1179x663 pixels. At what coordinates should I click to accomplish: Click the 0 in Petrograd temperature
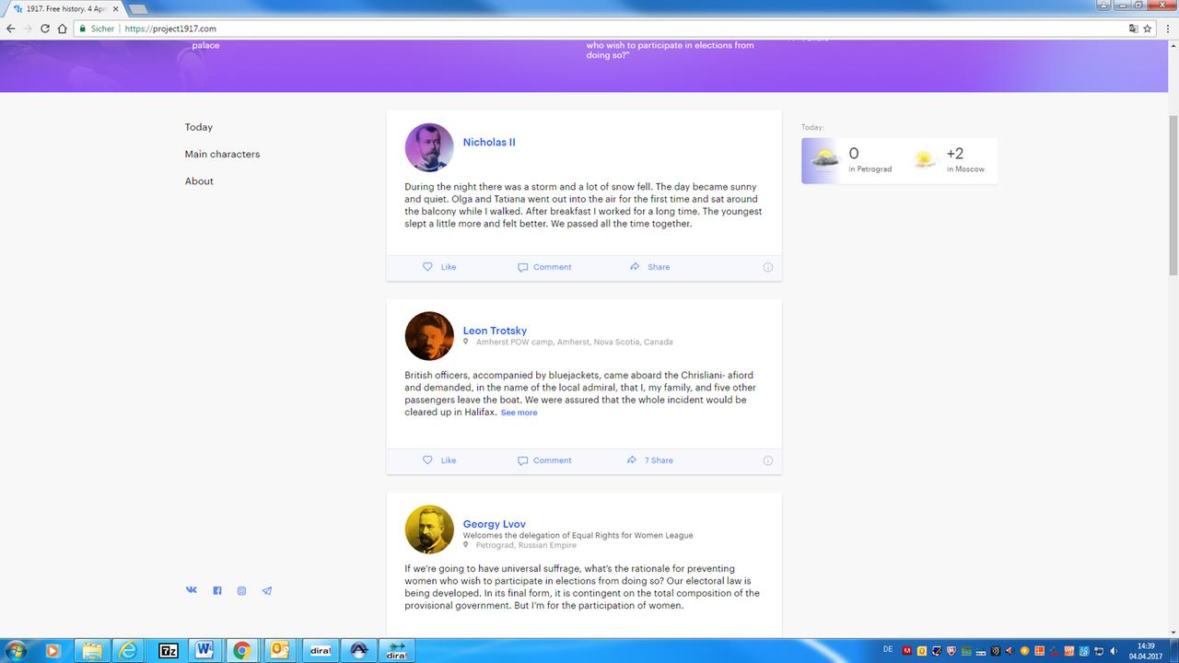click(x=854, y=154)
